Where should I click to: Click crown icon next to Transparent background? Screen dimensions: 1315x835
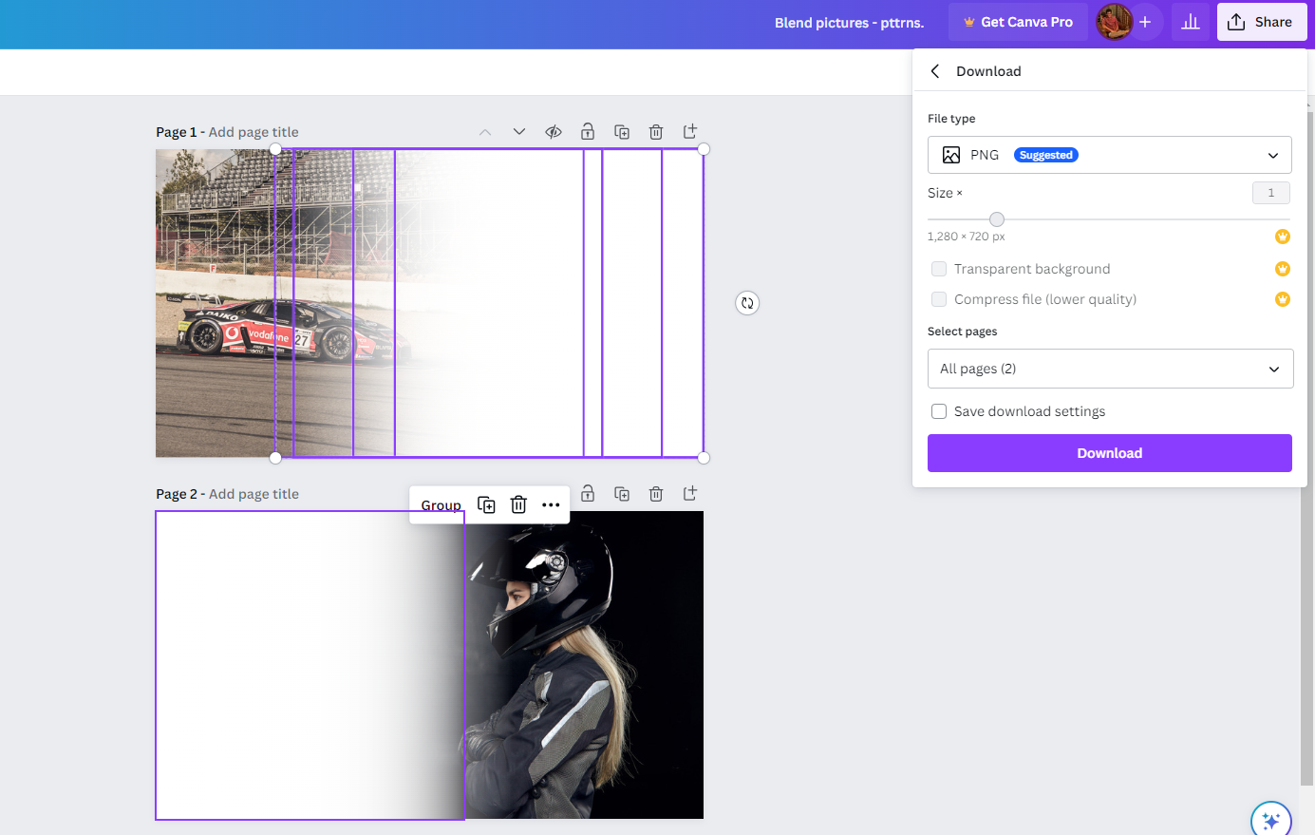1283,269
